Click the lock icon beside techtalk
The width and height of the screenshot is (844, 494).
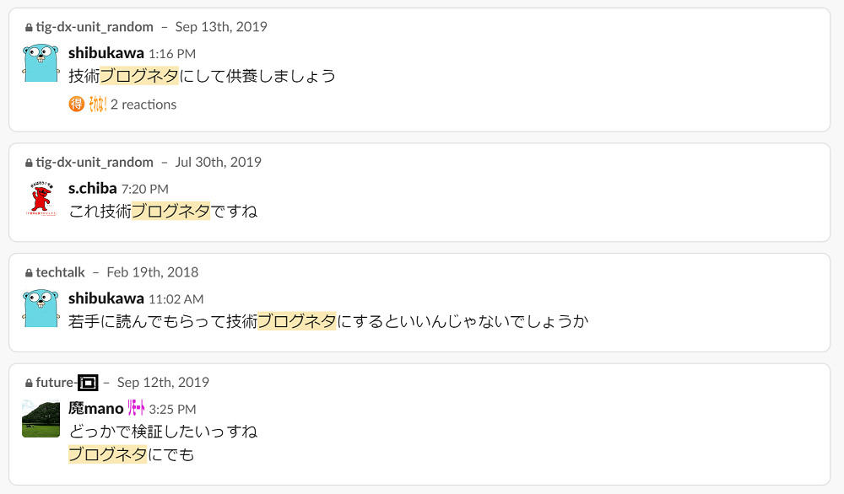click(29, 273)
